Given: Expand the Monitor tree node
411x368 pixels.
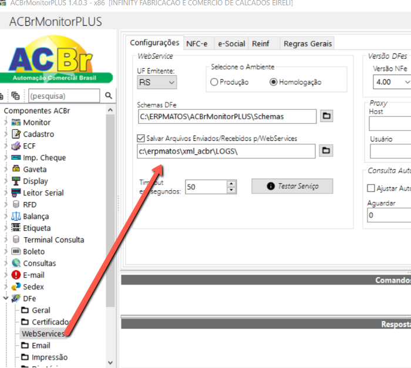Looking at the screenshot, I should pos(6,122).
